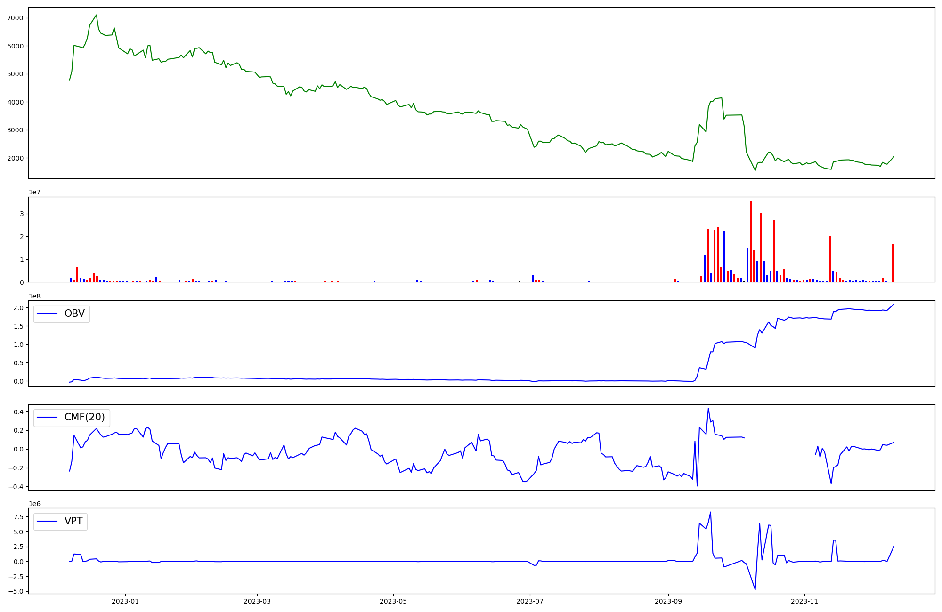Click the 2023-09 x-axis date label

click(668, 601)
